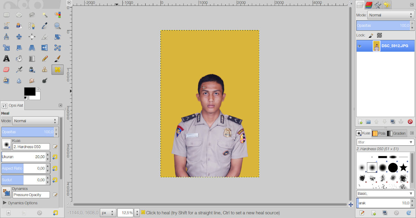Open the brush filter dropdown arrow
Screen dimensions: 416x218
coord(411,142)
